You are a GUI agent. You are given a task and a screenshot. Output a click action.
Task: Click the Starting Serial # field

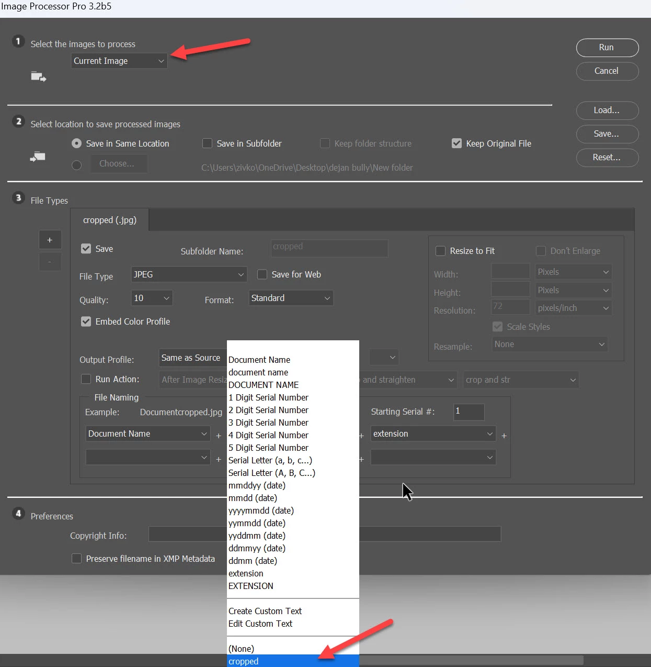click(x=469, y=412)
